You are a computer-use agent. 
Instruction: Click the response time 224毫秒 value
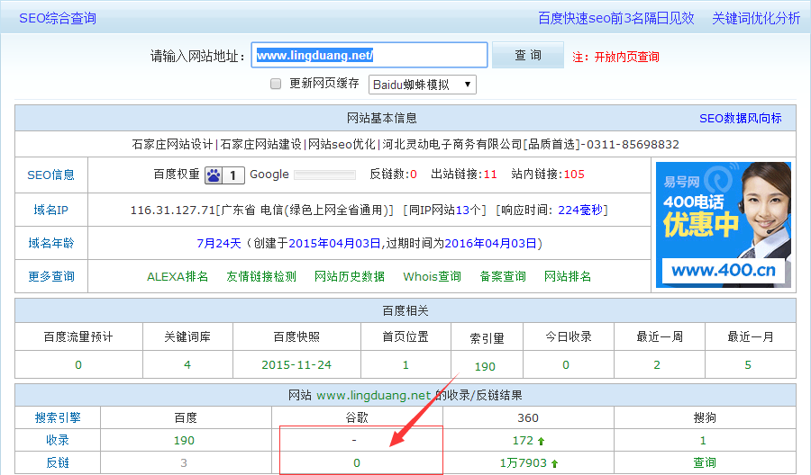[x=580, y=211]
